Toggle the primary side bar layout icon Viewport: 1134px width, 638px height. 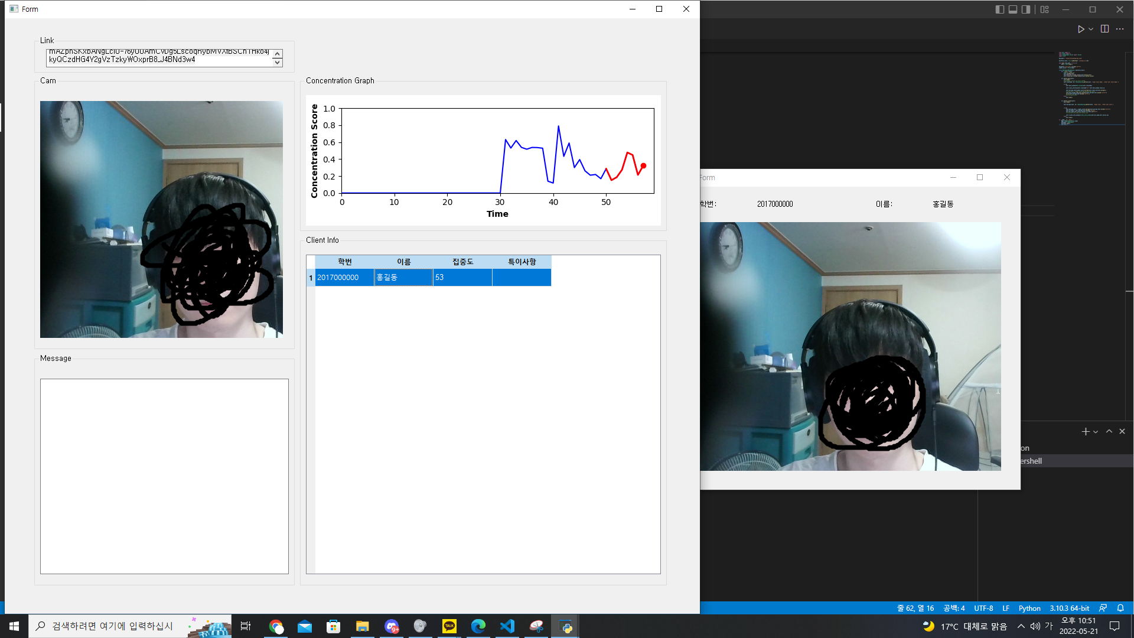coord(999,9)
